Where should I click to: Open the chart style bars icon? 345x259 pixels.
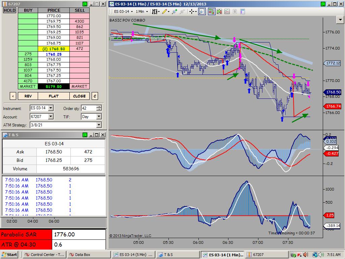tap(155, 12)
